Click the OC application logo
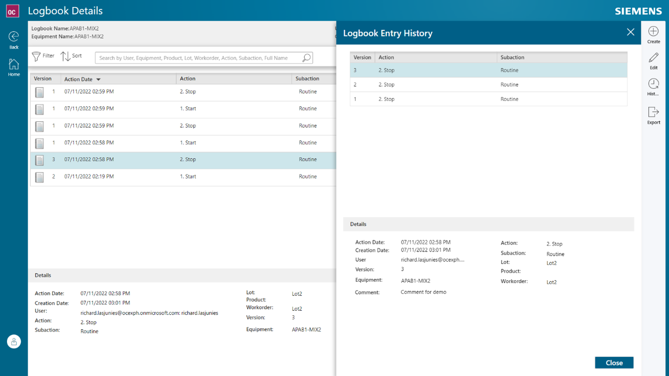Viewport: 669px width, 376px height. tap(12, 10)
